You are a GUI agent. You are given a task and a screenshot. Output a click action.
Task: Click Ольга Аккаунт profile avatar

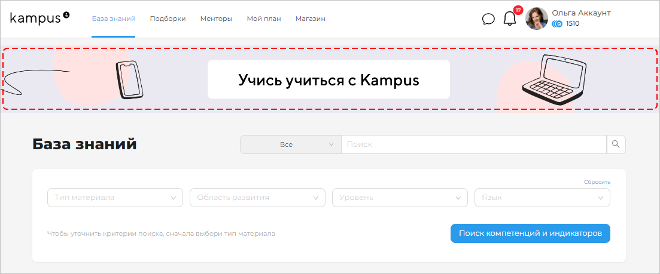pos(537,19)
